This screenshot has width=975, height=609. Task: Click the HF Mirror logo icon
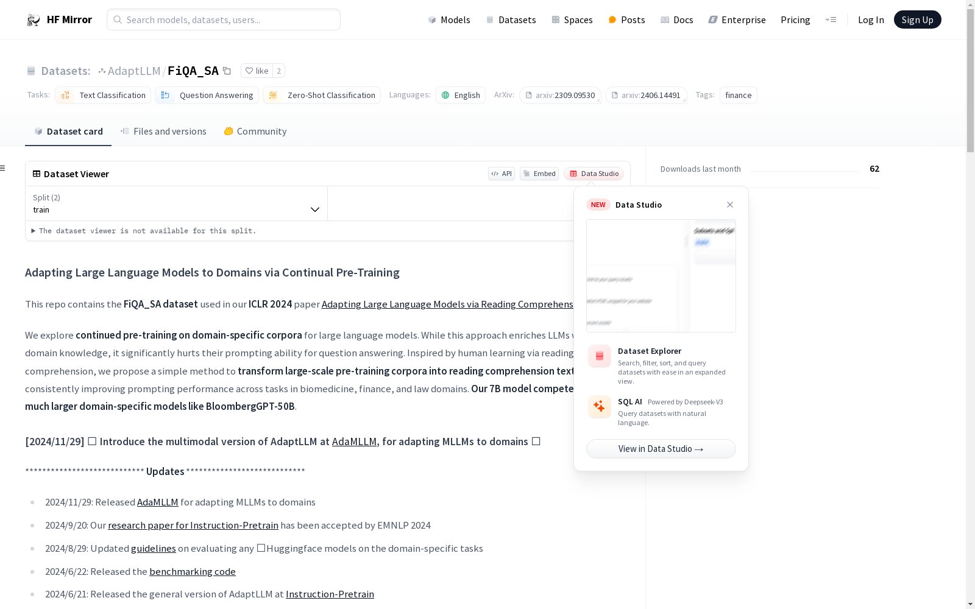pyautogui.click(x=34, y=19)
